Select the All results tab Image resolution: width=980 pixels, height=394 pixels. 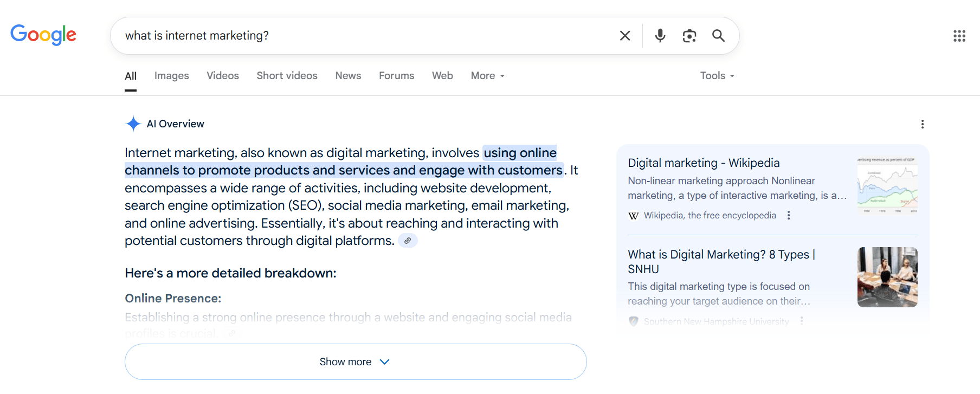[131, 76]
